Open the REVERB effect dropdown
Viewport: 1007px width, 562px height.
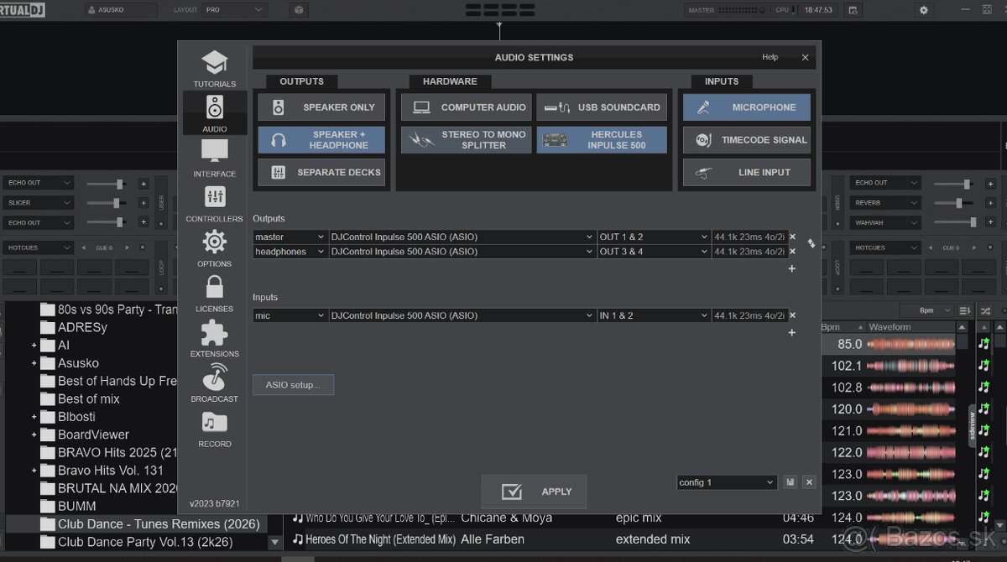coord(887,202)
